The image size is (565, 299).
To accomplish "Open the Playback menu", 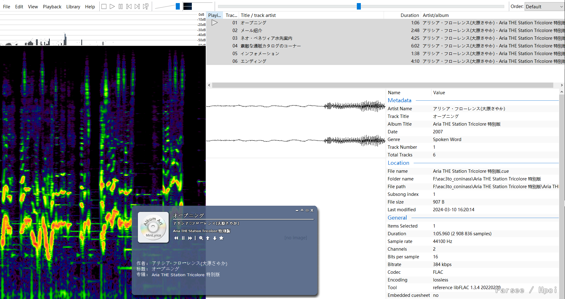I will 52,7.
